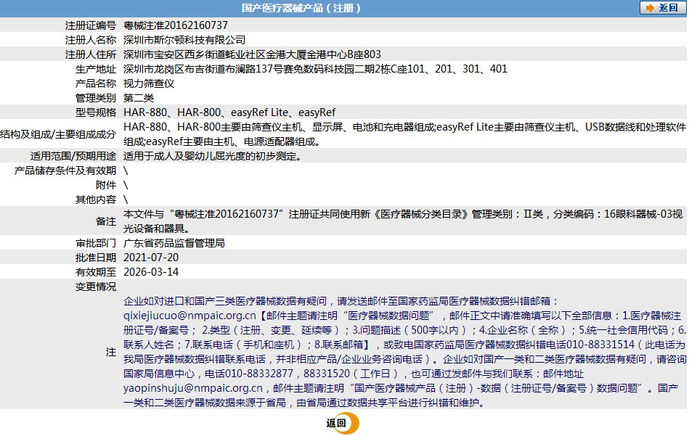This screenshot has height=436, width=689.
Task: Click production address with 布澜路137号
Action: tap(315, 69)
